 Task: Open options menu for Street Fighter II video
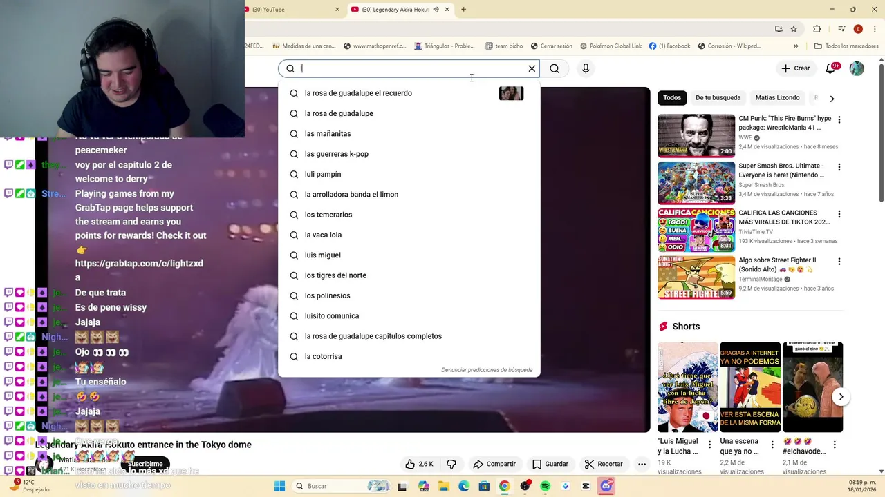[x=839, y=262]
